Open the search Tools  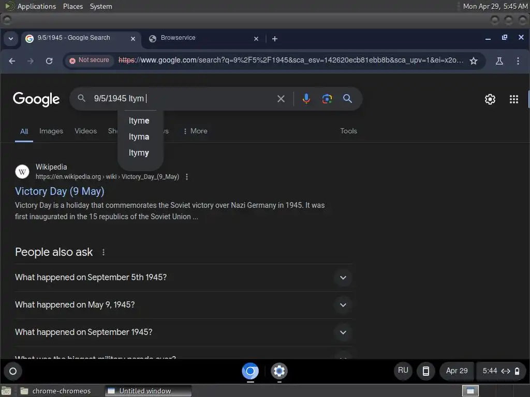[348, 131]
